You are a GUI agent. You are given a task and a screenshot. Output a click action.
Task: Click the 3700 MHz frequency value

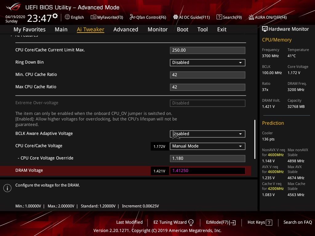pos(270,56)
